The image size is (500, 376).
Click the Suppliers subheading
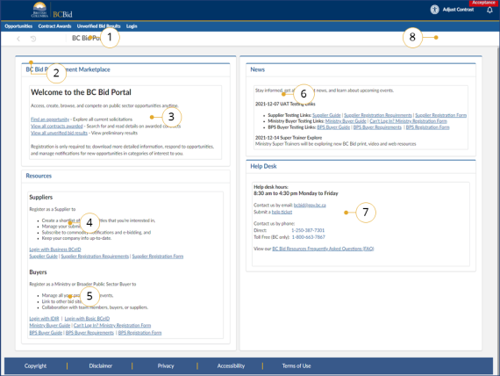41,197
